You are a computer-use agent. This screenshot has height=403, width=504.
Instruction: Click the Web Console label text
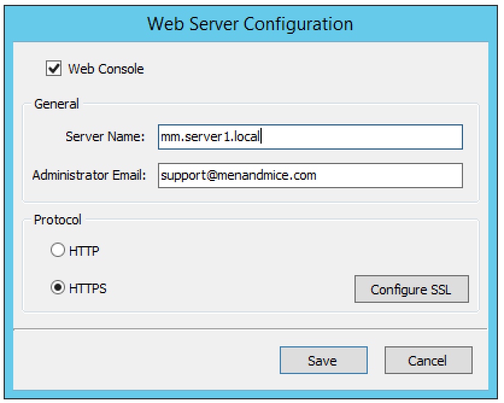(x=106, y=69)
